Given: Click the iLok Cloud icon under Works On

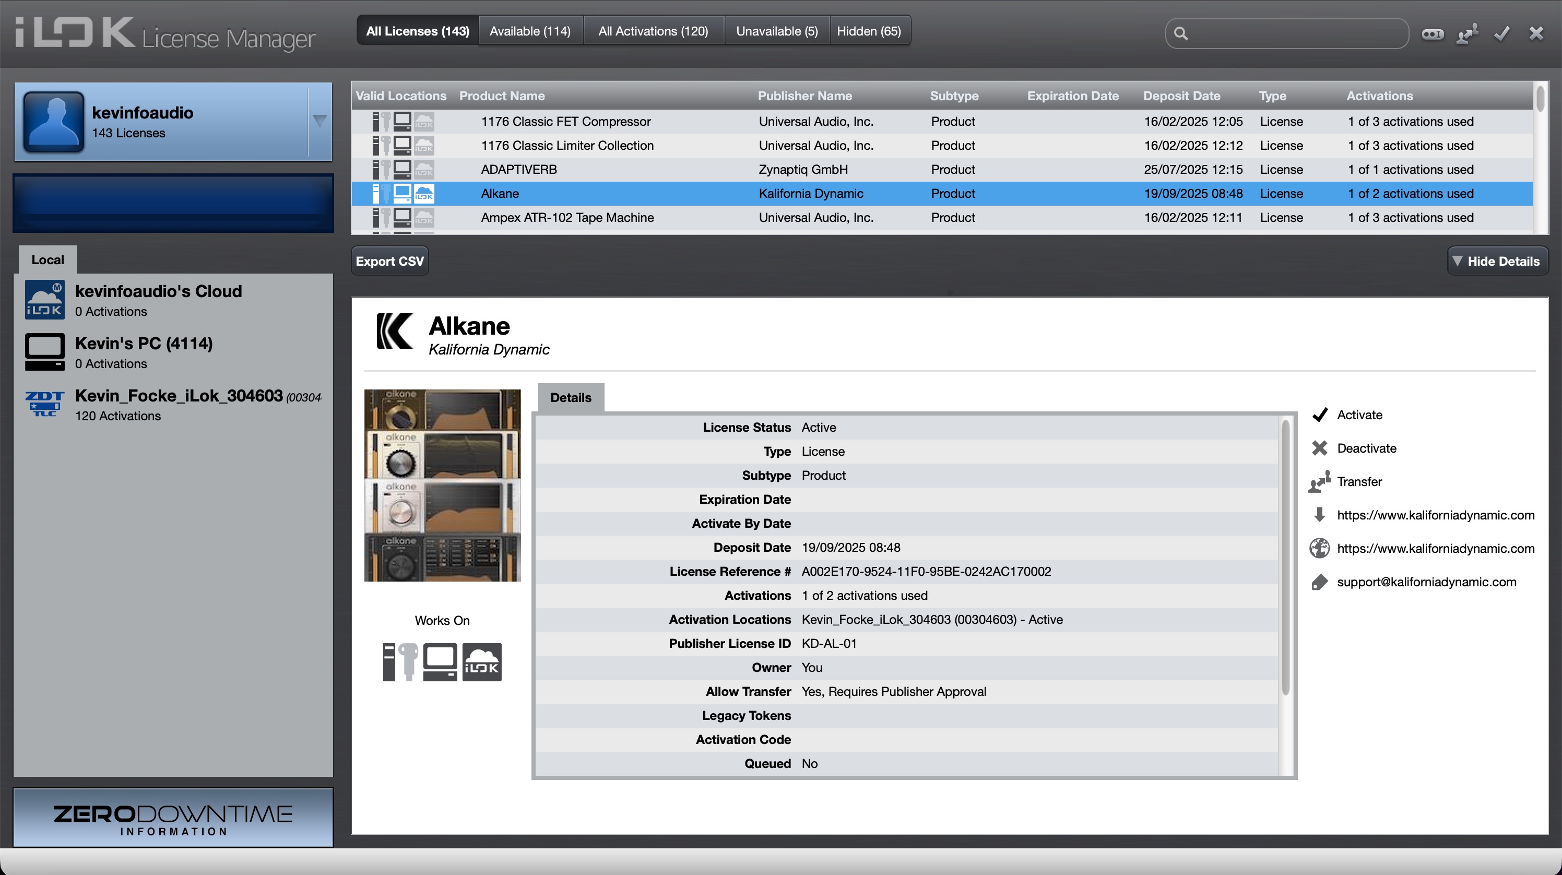Looking at the screenshot, I should click(x=482, y=662).
